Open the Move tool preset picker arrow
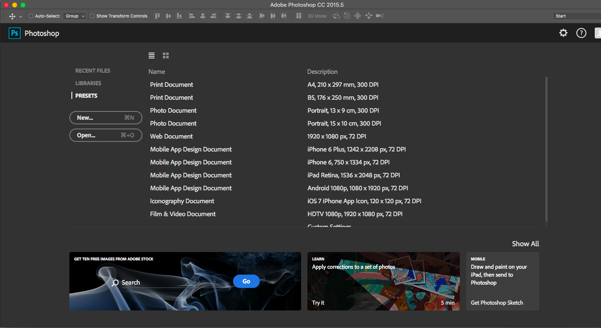601x328 pixels. tap(20, 17)
